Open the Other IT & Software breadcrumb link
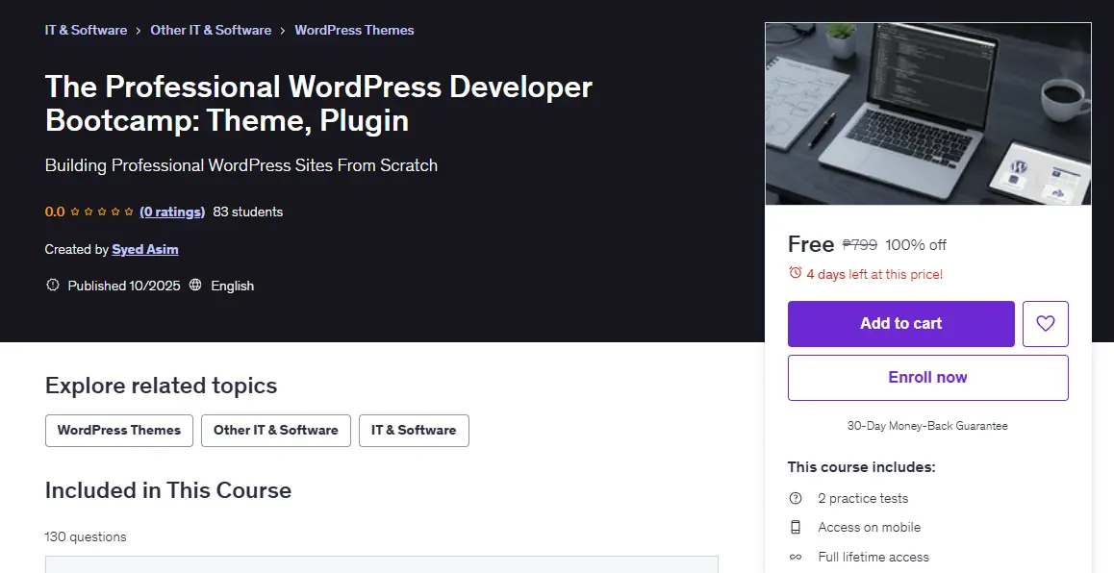Viewport: 1114px width, 573px height. [211, 30]
